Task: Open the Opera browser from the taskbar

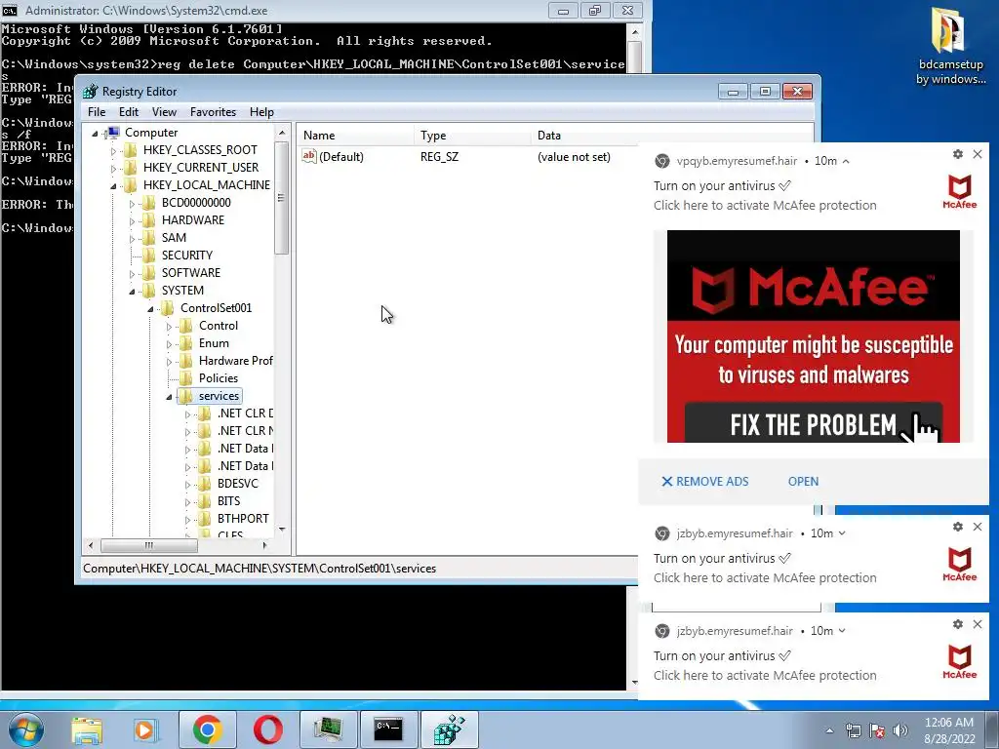Action: pos(267,729)
